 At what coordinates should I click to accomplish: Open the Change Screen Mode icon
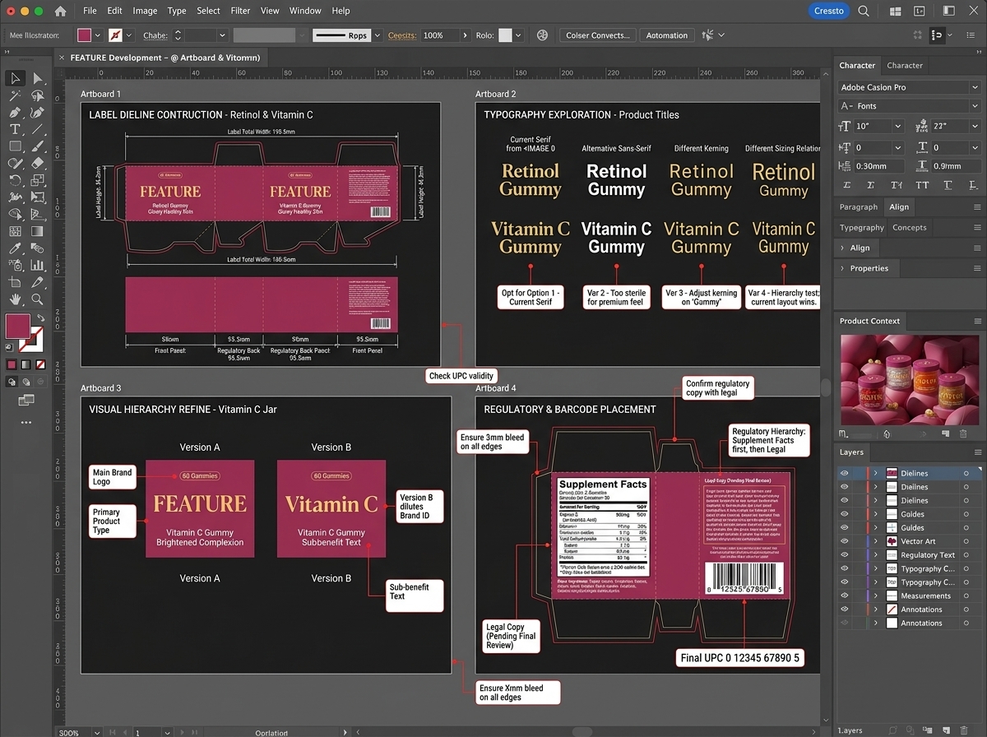point(26,400)
